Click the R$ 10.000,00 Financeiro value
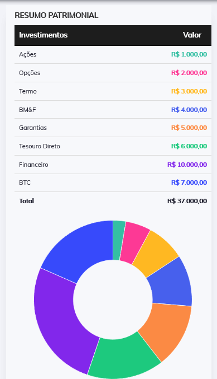217x379 pixels. [187, 165]
